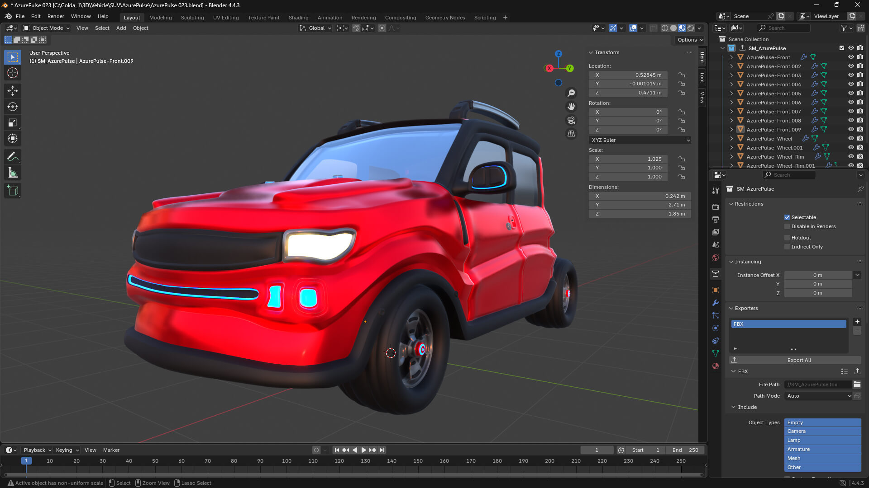The image size is (869, 488).
Task: Click the Instance Offset X slider
Action: click(818, 275)
